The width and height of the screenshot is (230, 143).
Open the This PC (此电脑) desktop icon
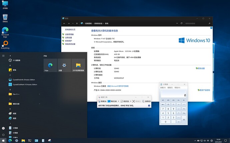click(x=5, y=5)
